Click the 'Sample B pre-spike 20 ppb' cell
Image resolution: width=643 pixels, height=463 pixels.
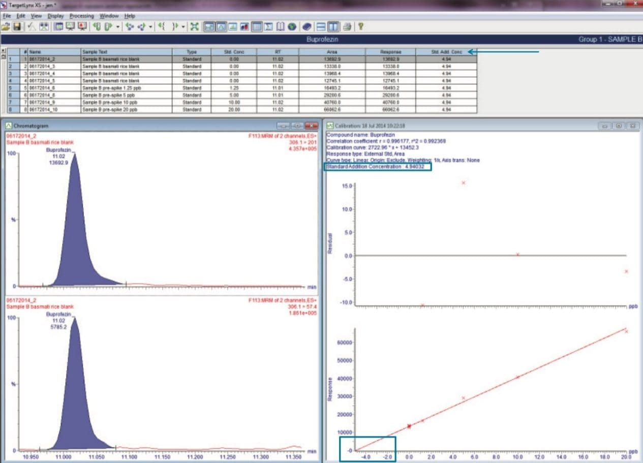pyautogui.click(x=126, y=109)
